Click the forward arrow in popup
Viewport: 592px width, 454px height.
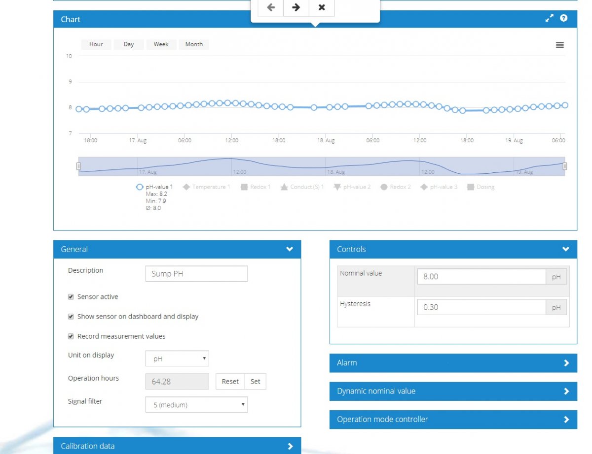296,7
